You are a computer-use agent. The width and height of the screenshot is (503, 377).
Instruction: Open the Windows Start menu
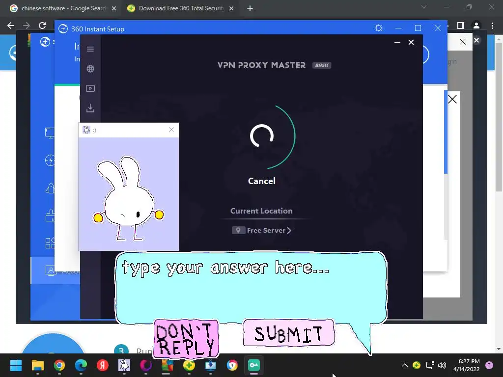16,365
